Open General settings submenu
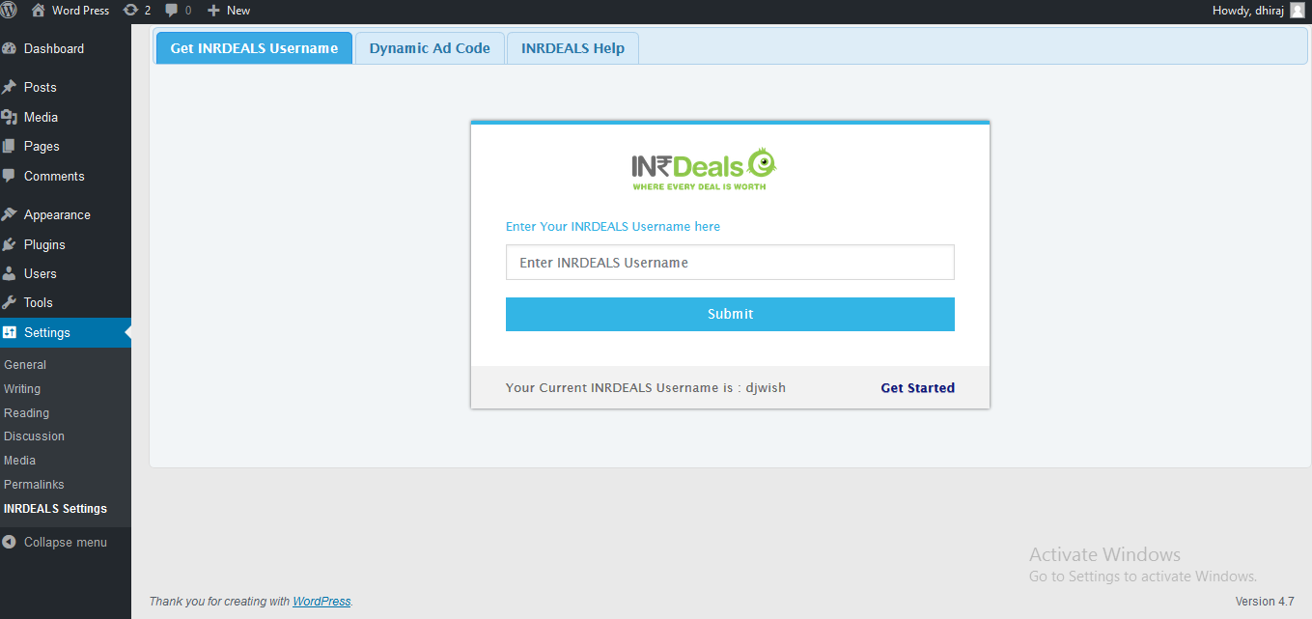 [x=25, y=365]
